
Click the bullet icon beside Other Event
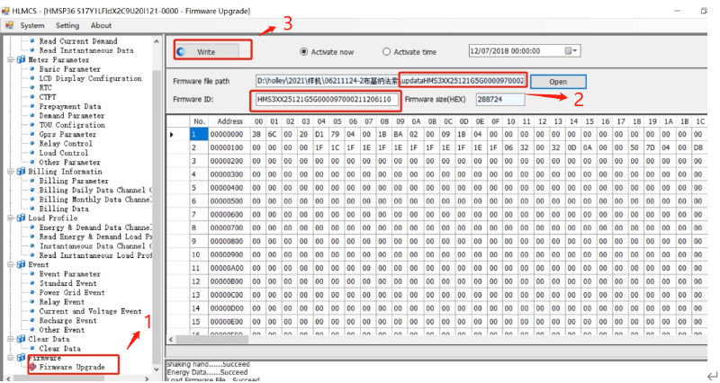coord(32,330)
